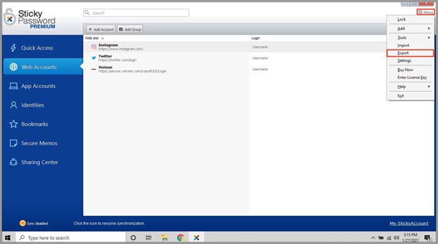Screen dimensions: 438x244
Task: Open App Accounts laptop icon
Action: 13,86
